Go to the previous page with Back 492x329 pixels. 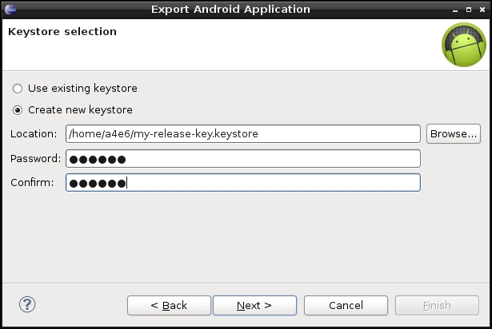click(x=169, y=306)
